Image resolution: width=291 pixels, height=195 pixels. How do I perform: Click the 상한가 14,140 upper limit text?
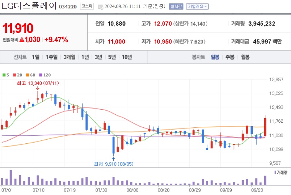pyautogui.click(x=190, y=24)
